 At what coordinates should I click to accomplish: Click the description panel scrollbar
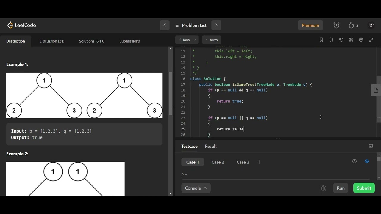coord(171,94)
